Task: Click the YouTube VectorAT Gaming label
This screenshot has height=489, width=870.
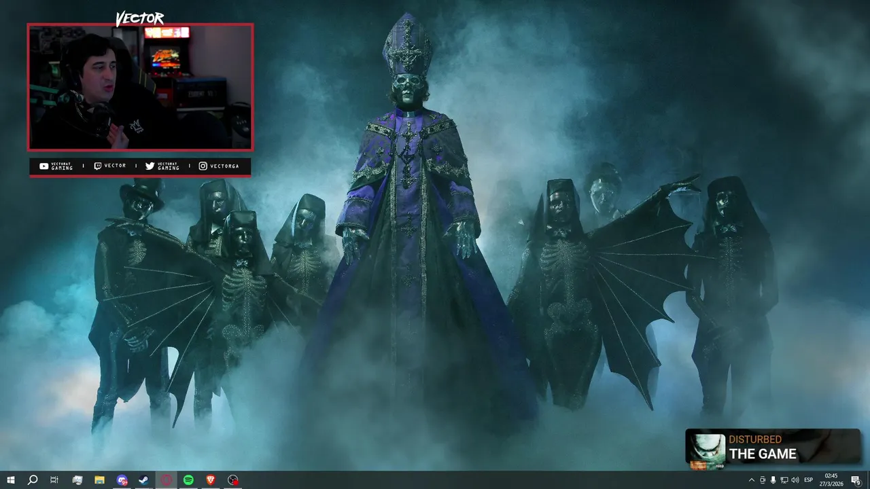Action: point(56,166)
